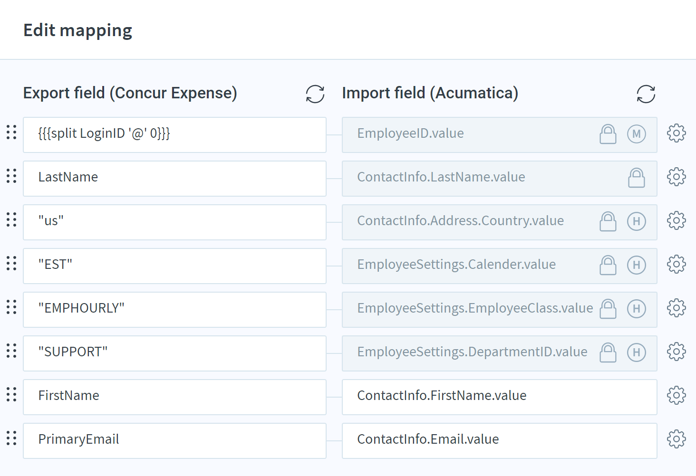Click the H badge on Calender.value row
Screen dimensions: 696x476
pyautogui.click(x=636, y=265)
